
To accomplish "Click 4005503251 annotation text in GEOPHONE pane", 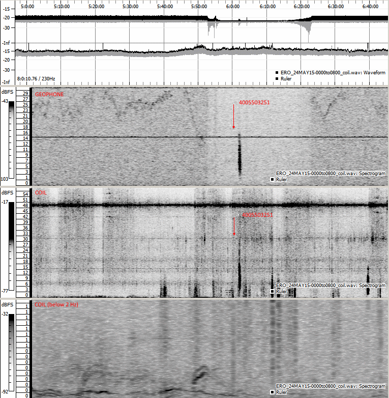I will click(254, 102).
